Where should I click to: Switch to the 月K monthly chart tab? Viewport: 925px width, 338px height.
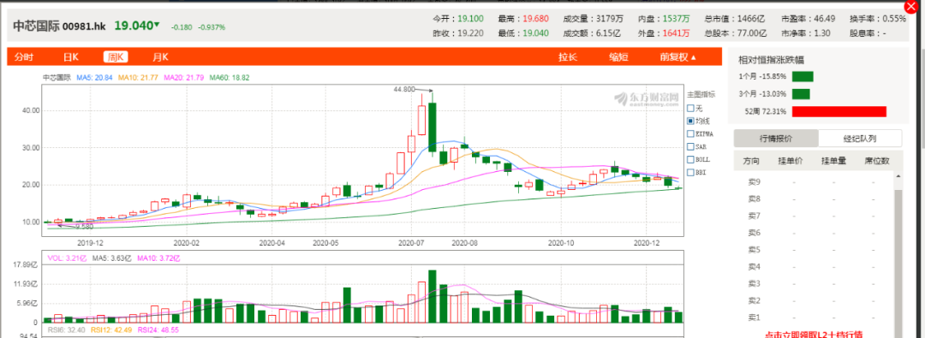[160, 57]
